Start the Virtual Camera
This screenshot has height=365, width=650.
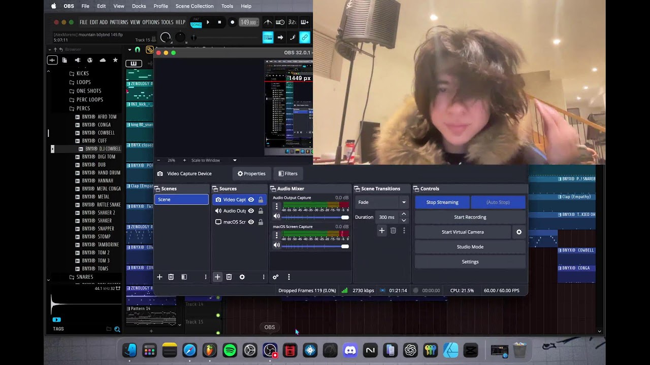click(x=463, y=232)
